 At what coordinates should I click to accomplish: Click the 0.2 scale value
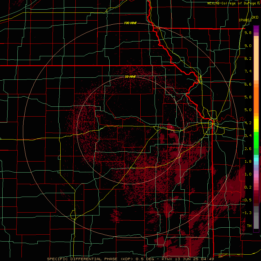point(248,187)
